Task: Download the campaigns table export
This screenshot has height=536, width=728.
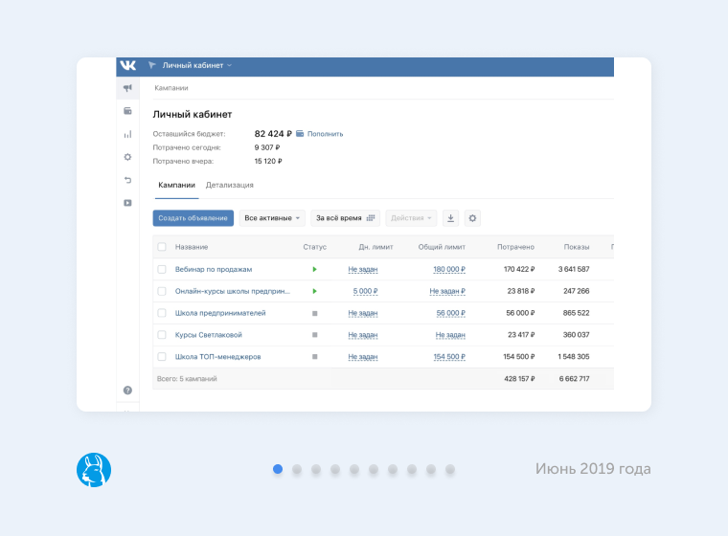Action: [x=451, y=218]
